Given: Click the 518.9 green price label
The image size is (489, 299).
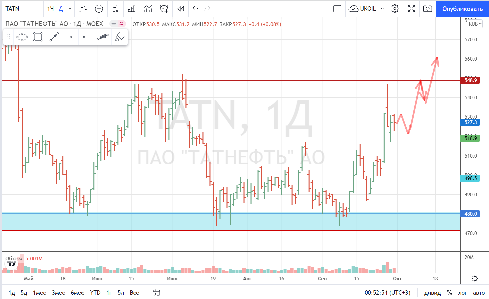Looking at the screenshot, I should pos(470,138).
